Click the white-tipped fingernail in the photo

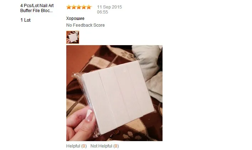pos(89,115)
